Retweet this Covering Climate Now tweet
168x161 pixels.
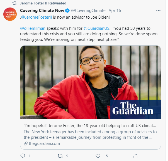click(60, 156)
